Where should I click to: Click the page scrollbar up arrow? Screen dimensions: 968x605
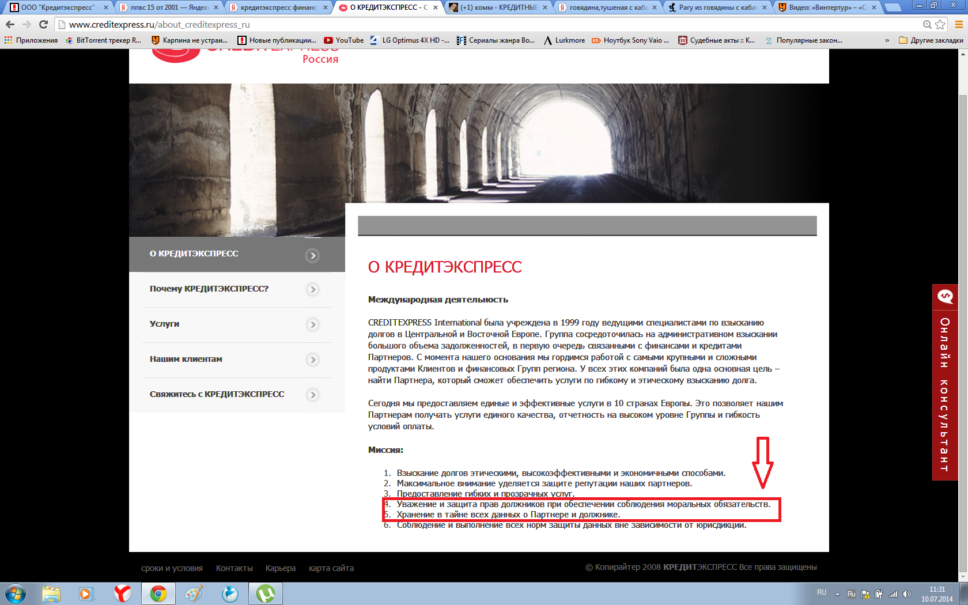(963, 54)
